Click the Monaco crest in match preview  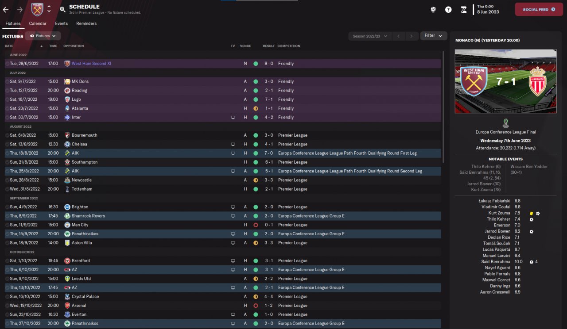click(x=538, y=81)
